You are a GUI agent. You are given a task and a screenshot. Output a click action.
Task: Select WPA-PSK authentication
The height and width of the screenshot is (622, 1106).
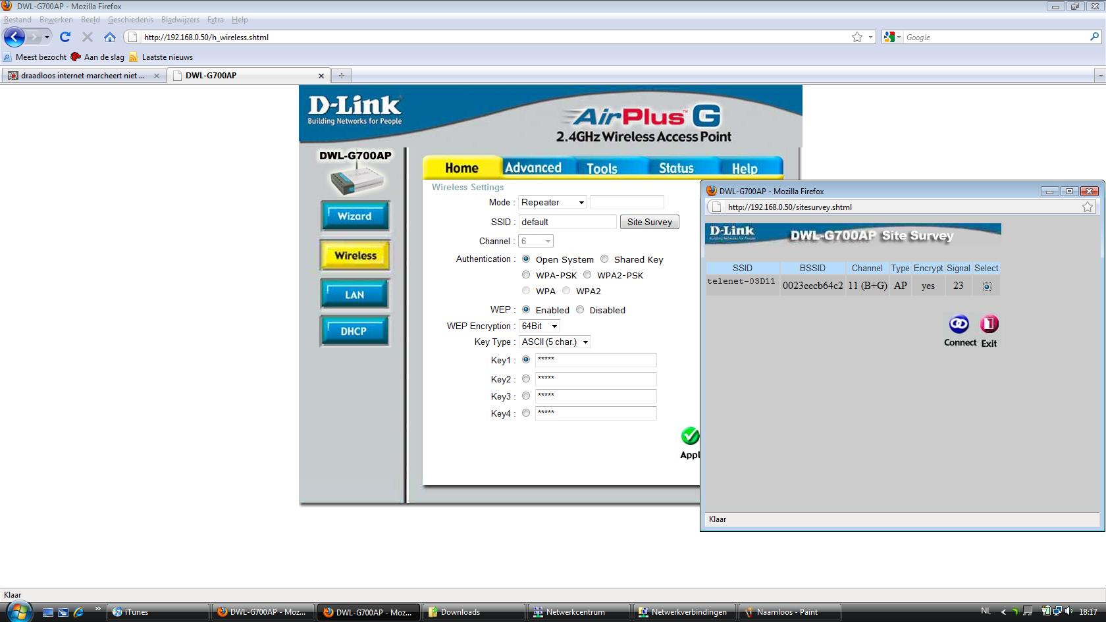pyautogui.click(x=526, y=275)
